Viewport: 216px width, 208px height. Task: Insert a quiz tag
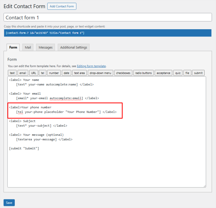pyautogui.click(x=178, y=73)
